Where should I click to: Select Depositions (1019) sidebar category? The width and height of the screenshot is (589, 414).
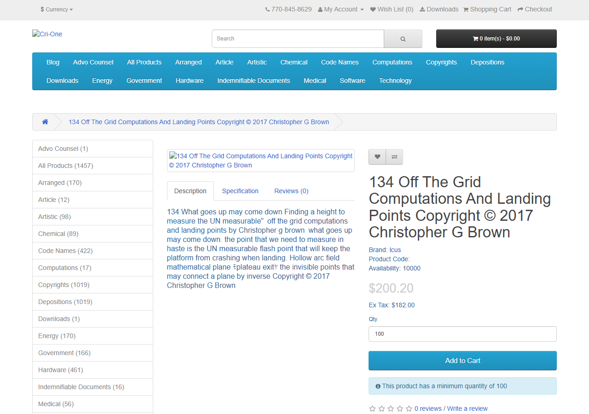pyautogui.click(x=92, y=302)
